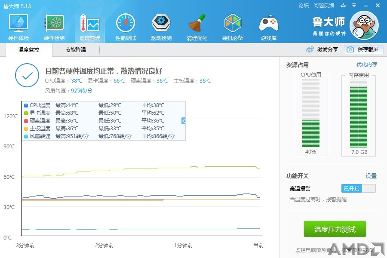Click 保存截屏 button
The image size is (387, 258).
[x=364, y=49]
